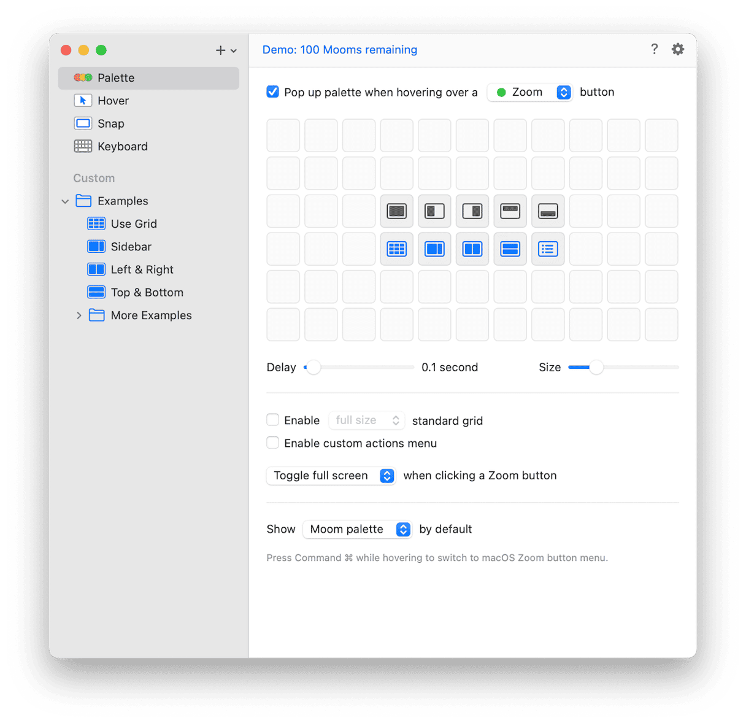Select the blue grid icon in the palette
Image resolution: width=746 pixels, height=723 pixels.
(396, 249)
